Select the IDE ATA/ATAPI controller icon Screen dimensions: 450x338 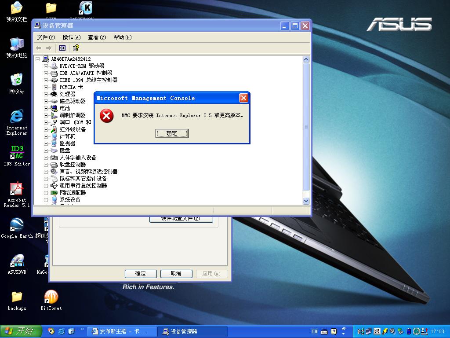[x=54, y=73]
